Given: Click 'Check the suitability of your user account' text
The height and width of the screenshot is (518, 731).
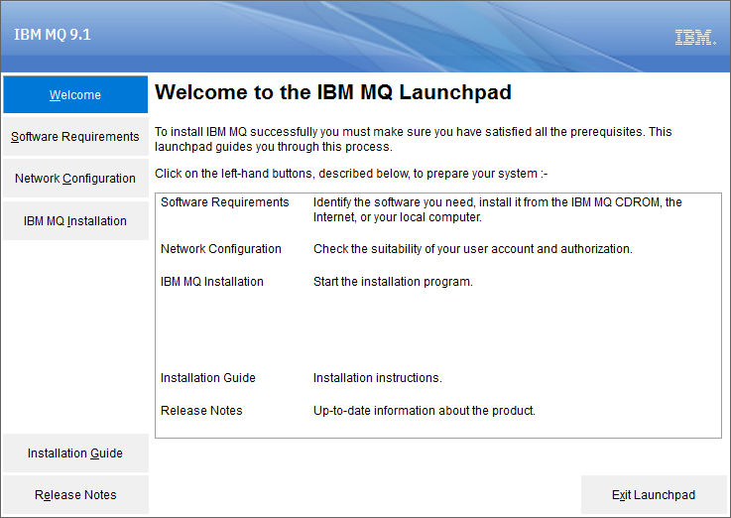Looking at the screenshot, I should [473, 248].
